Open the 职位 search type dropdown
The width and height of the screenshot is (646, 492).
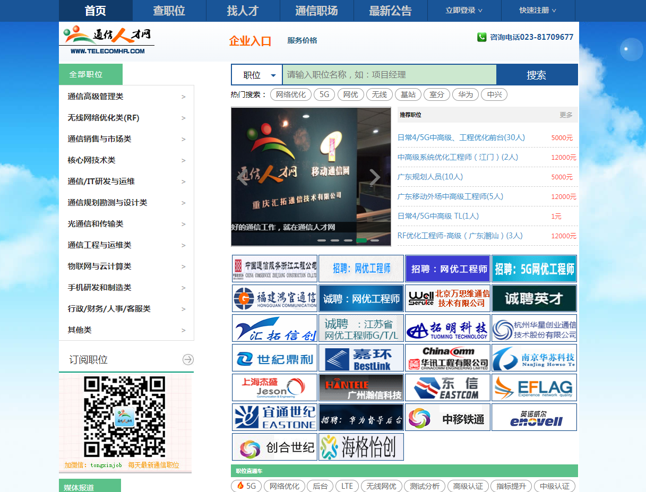[257, 75]
